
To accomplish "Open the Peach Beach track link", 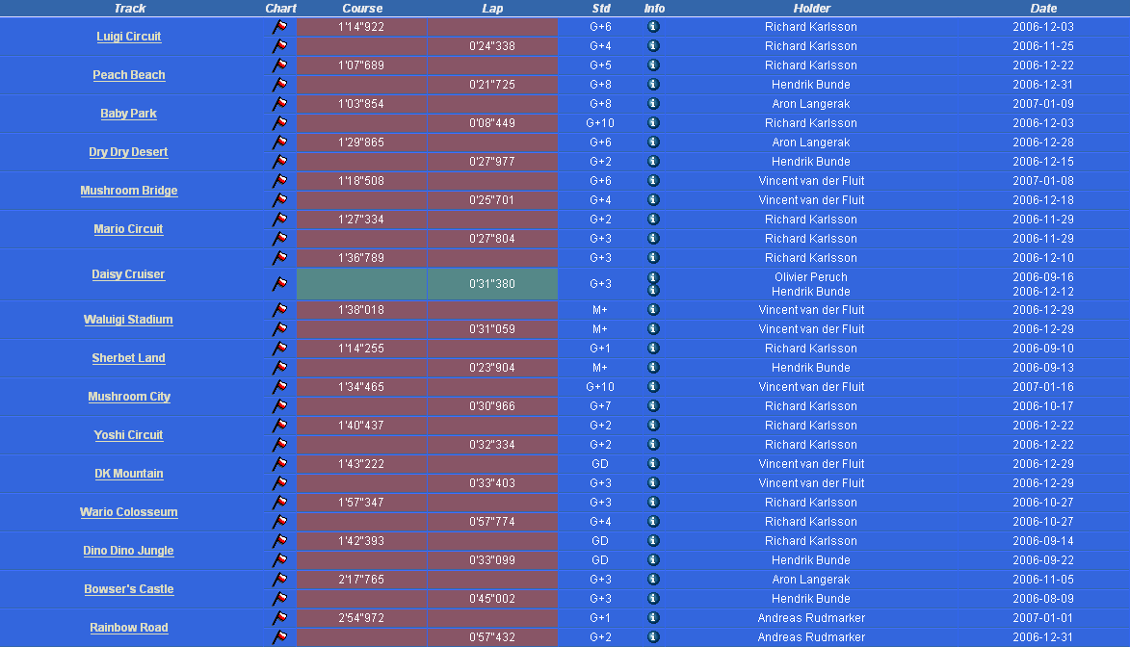I will tap(129, 75).
